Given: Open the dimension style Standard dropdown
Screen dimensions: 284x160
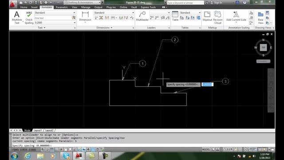Looking at the screenshot, I should [x=133, y=13].
